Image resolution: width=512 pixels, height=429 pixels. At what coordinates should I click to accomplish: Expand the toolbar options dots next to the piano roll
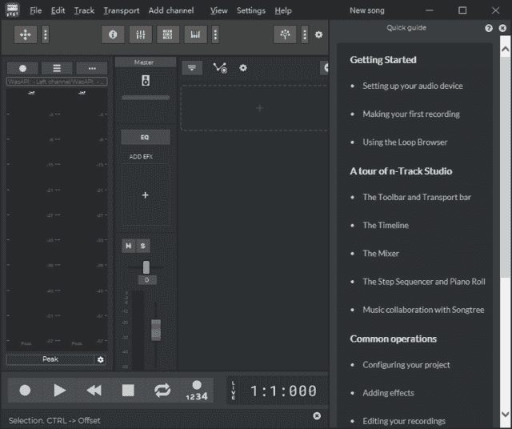[x=215, y=35]
